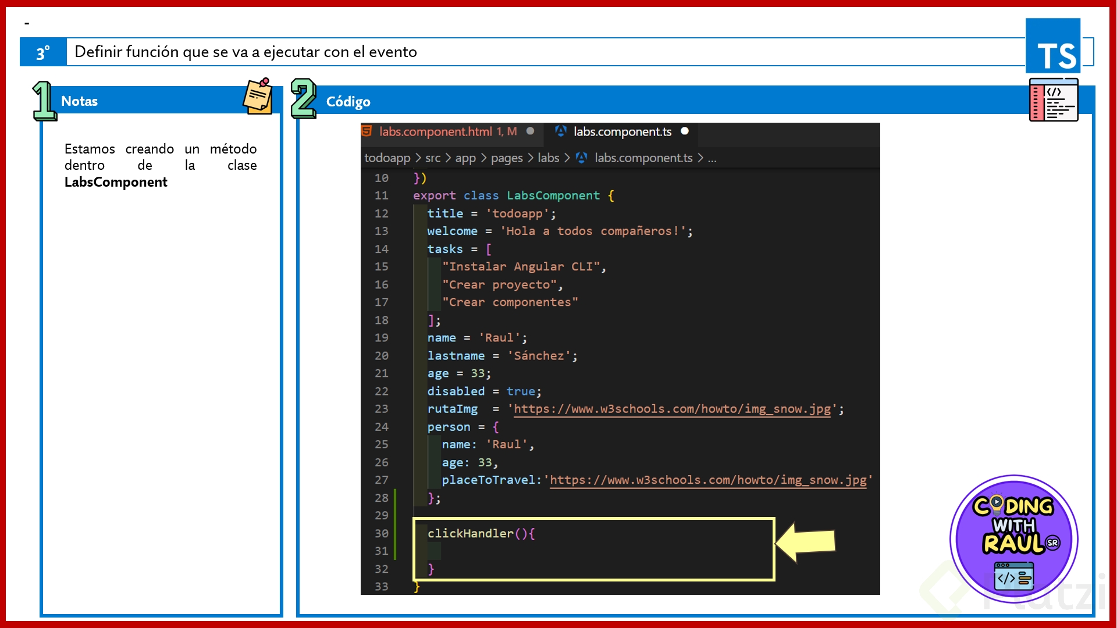Image resolution: width=1117 pixels, height=628 pixels.
Task: Click the Angular icon in the breadcrumb path
Action: pos(581,158)
